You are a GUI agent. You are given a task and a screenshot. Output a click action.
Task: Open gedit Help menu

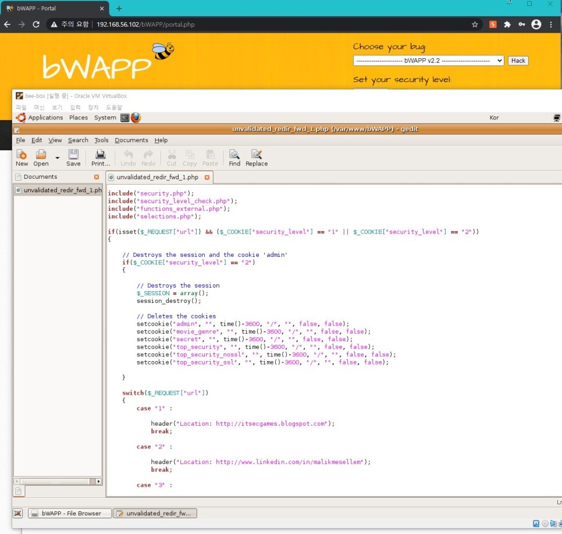(161, 140)
